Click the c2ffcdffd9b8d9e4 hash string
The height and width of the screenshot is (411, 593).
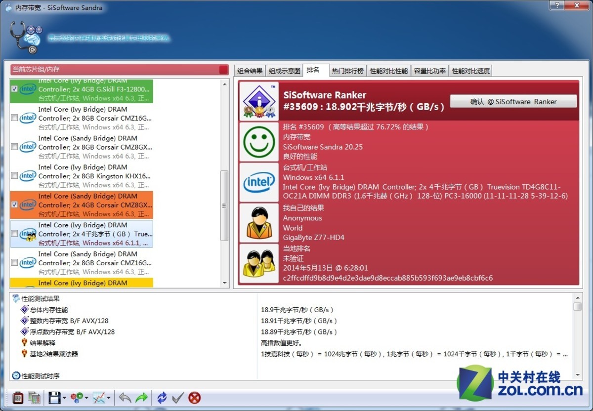click(x=388, y=278)
